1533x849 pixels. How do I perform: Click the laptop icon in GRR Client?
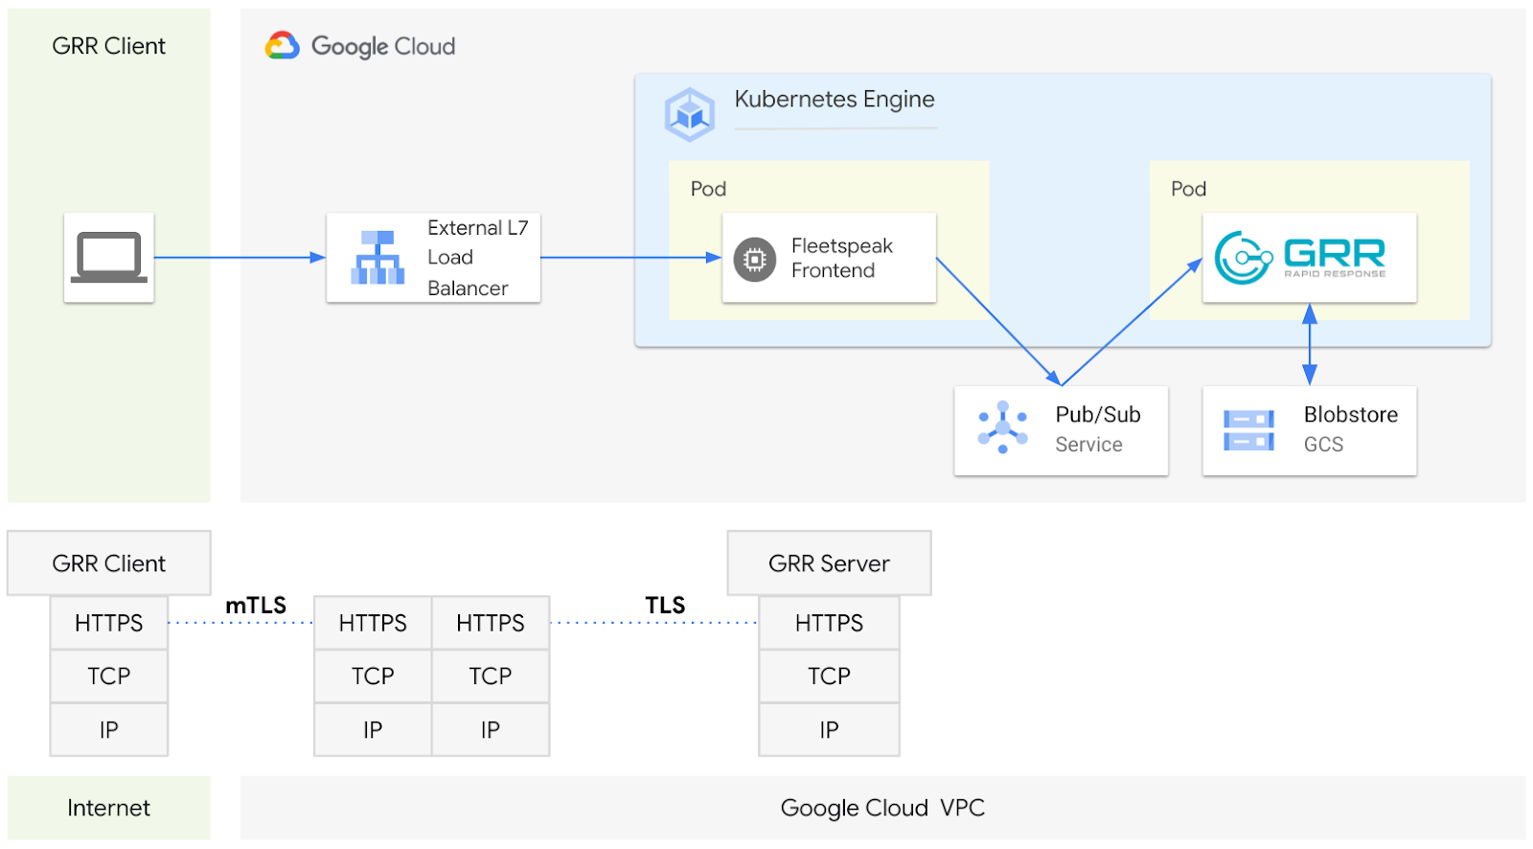click(x=109, y=258)
